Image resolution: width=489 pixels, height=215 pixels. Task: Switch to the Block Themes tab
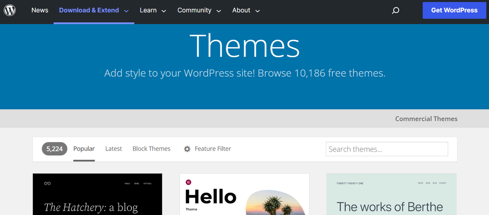(x=151, y=149)
